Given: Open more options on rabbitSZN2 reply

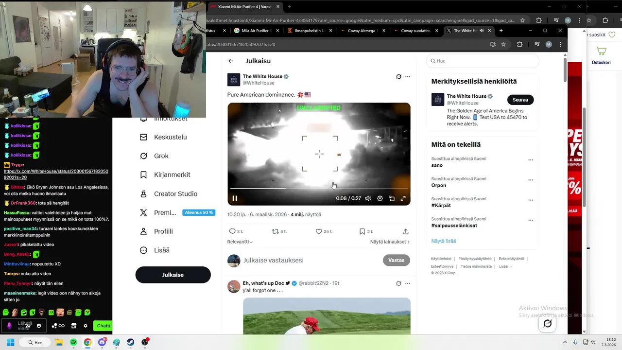Looking at the screenshot, I should (x=408, y=283).
